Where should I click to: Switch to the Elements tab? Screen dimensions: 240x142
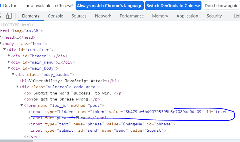pyautogui.click(x=31, y=16)
